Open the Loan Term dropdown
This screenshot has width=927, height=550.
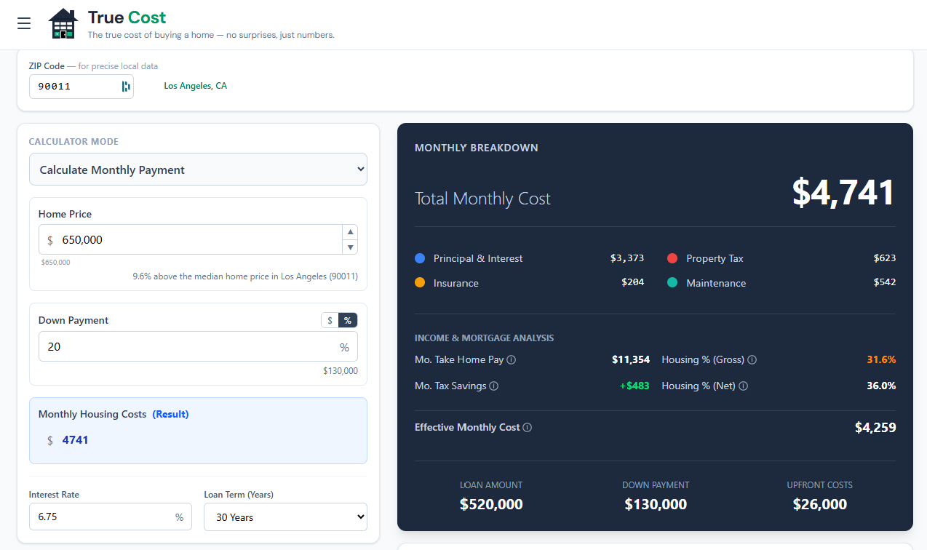[x=285, y=517]
